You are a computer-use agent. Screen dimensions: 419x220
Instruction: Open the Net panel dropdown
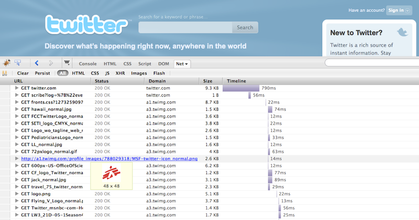pyautogui.click(x=182, y=64)
